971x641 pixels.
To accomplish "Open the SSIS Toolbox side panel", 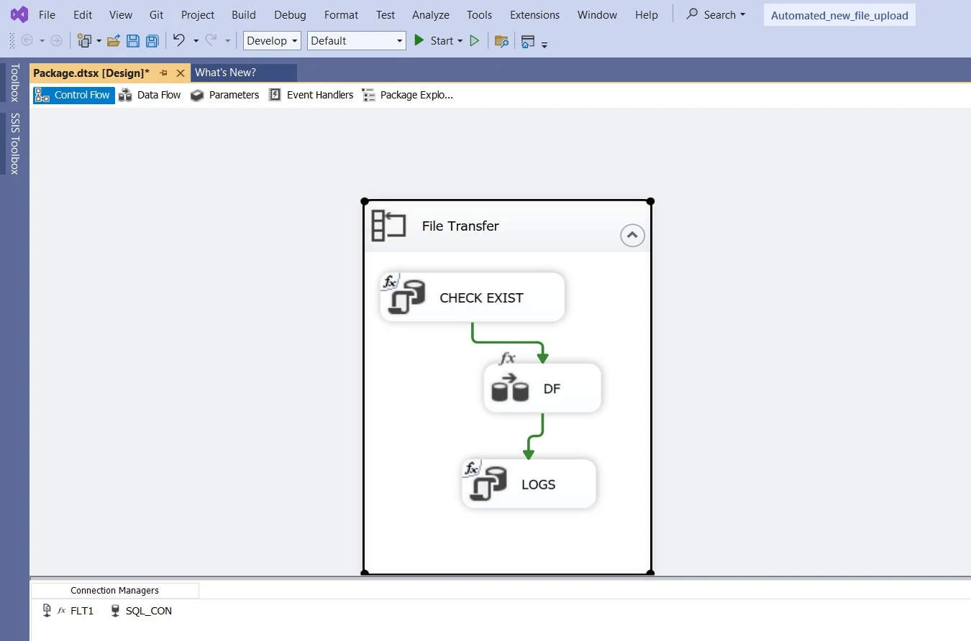I will [x=14, y=144].
